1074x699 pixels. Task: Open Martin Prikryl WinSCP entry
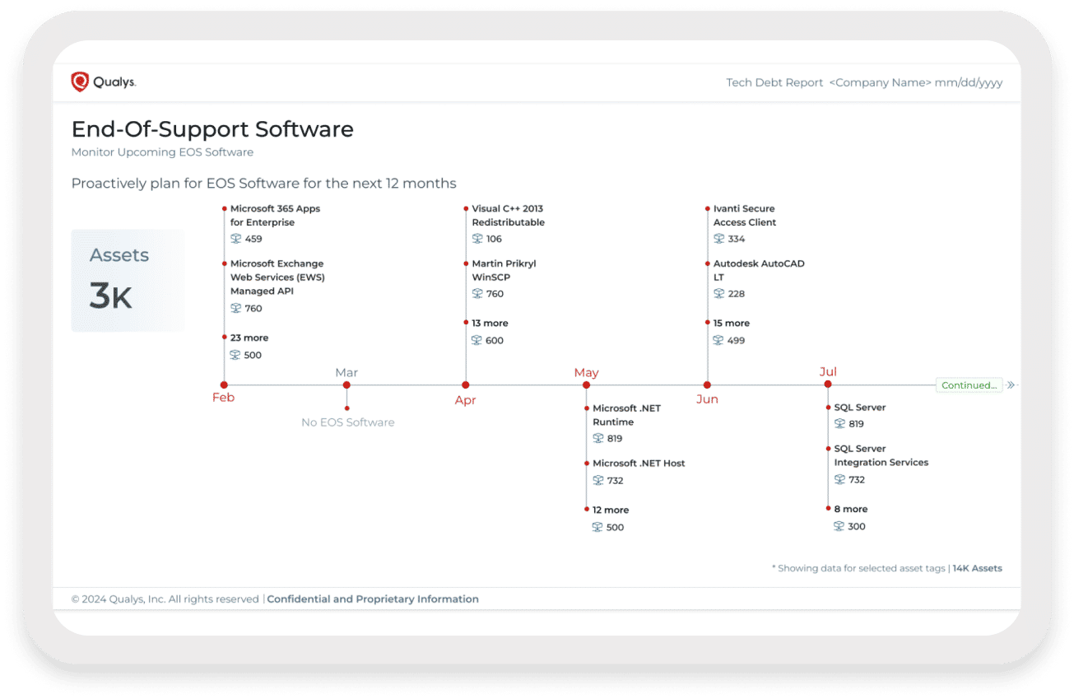click(504, 271)
